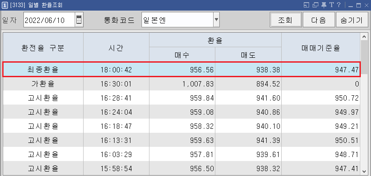Click the 매도 column header
Viewport: 371px width, 176px height.
click(x=248, y=54)
